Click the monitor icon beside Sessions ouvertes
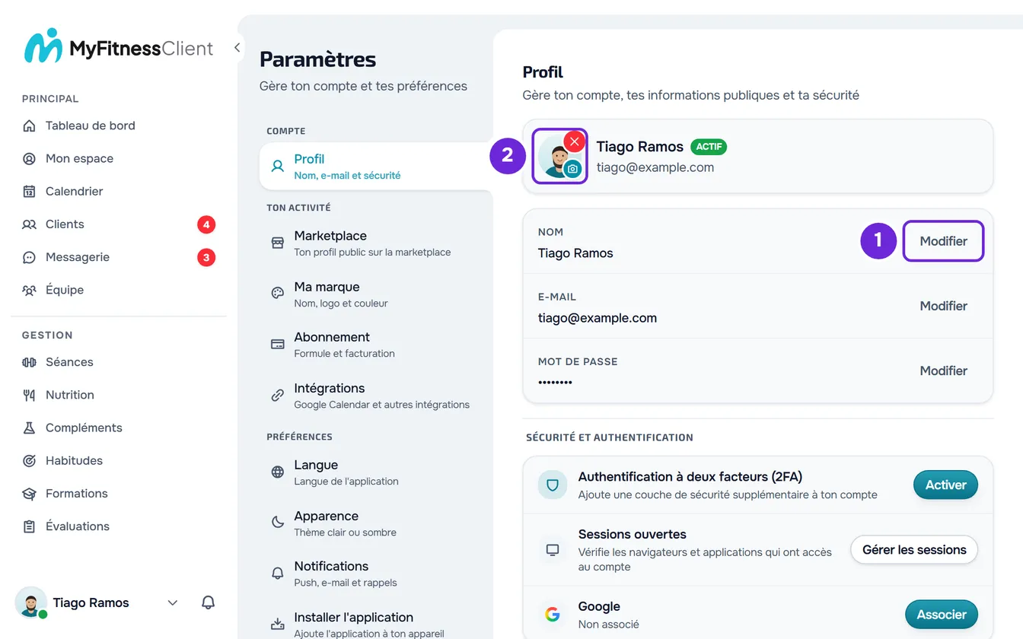The image size is (1023, 639). pos(553,549)
